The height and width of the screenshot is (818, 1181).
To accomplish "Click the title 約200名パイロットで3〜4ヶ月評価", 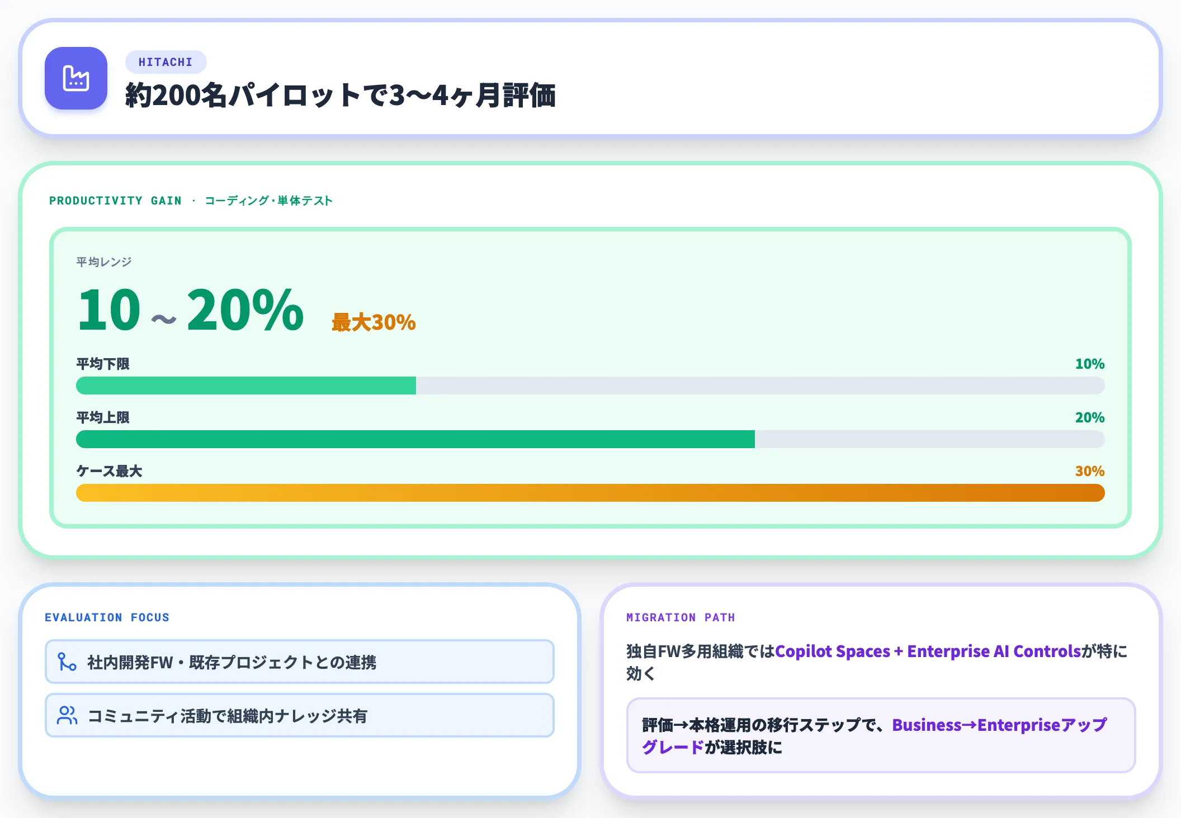I will 341,95.
